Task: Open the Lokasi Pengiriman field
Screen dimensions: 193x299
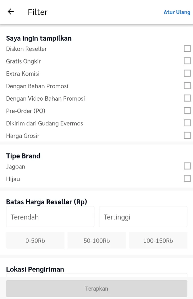Action: tap(96, 275)
